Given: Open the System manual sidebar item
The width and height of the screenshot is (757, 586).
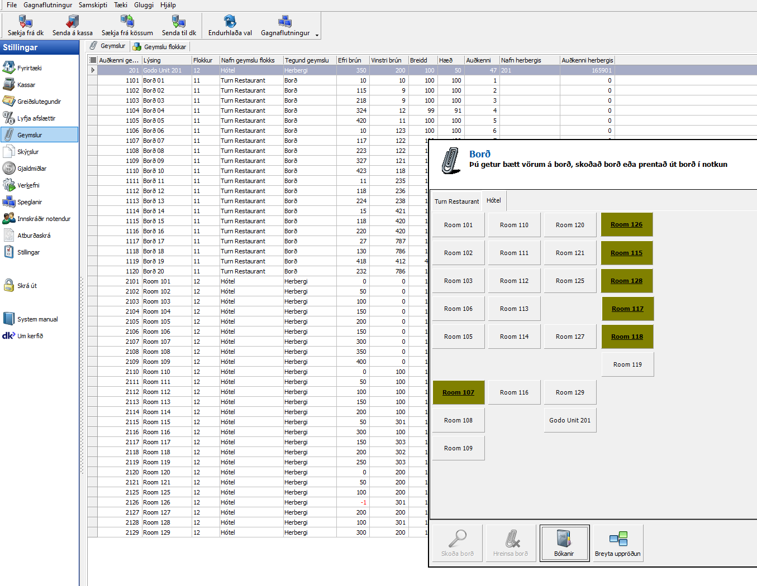Looking at the screenshot, I should tap(37, 319).
